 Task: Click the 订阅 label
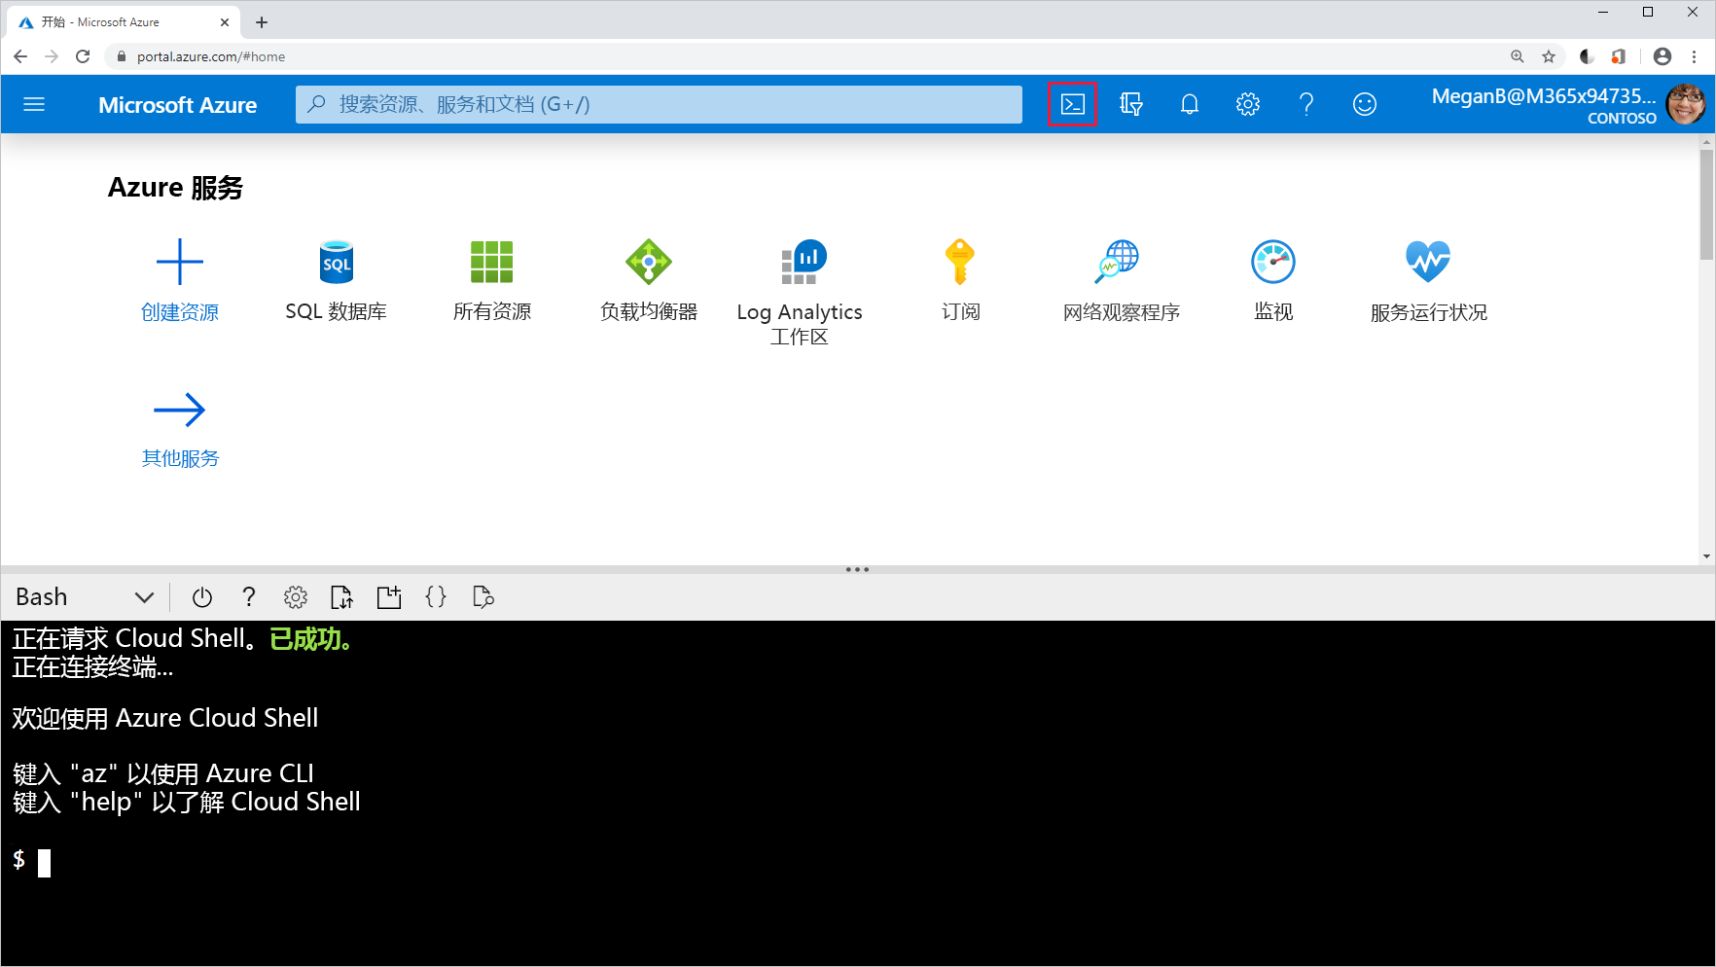click(960, 312)
